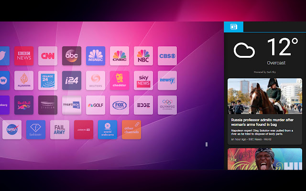Select the Red Bull TV tile
The height and width of the screenshot is (191, 306).
pos(24,105)
